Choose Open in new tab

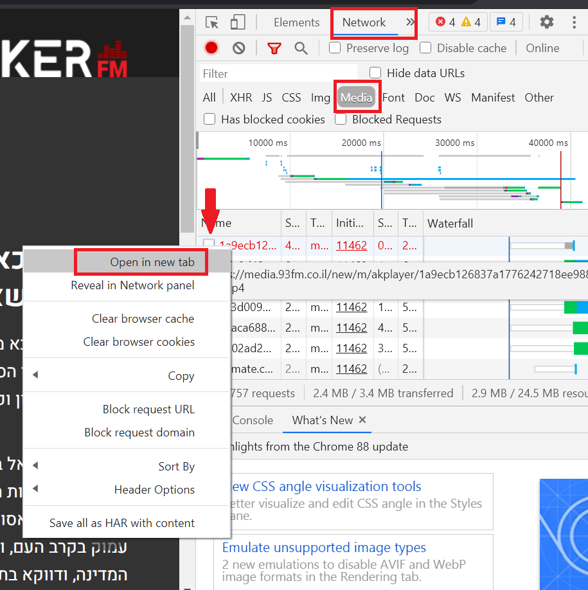point(127,262)
